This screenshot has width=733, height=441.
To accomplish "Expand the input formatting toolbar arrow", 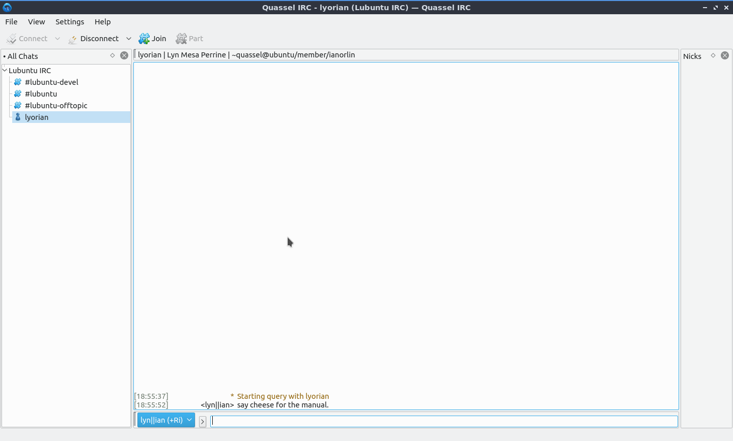I will point(203,421).
